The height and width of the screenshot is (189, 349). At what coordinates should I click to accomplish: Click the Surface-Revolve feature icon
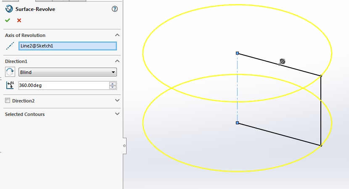tap(9, 9)
